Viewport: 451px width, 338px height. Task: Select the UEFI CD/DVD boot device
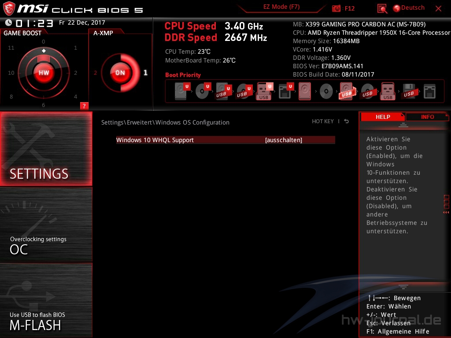click(x=203, y=91)
